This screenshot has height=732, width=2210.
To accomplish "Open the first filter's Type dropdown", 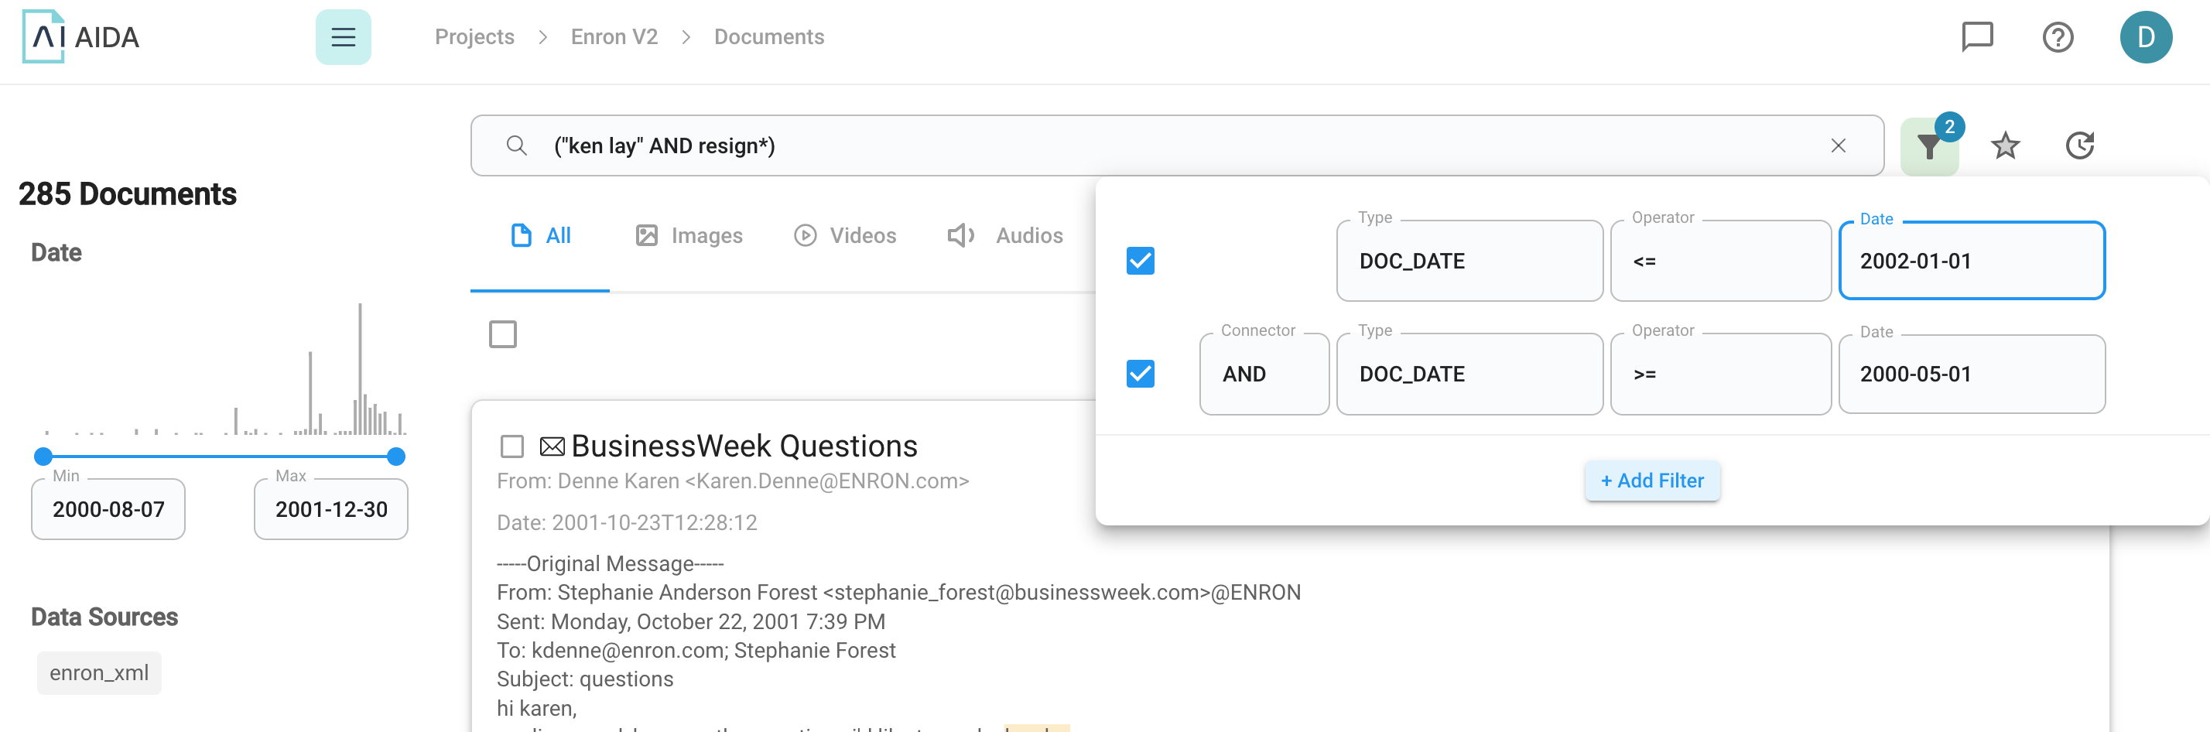I will 1469,261.
